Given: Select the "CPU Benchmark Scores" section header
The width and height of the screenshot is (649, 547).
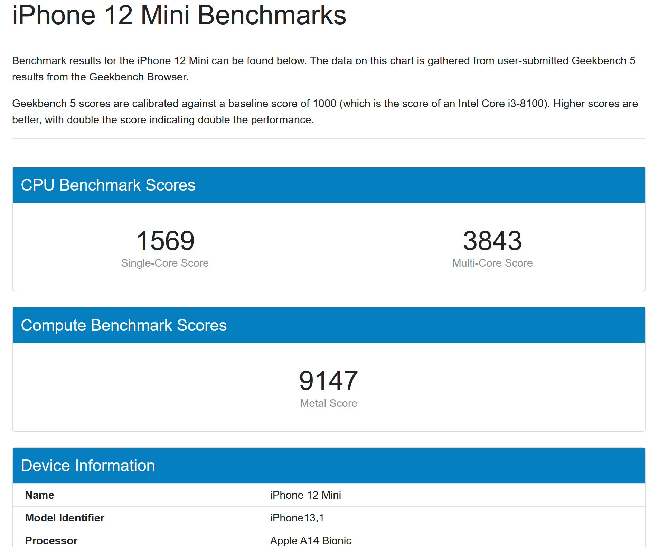Looking at the screenshot, I should (329, 185).
